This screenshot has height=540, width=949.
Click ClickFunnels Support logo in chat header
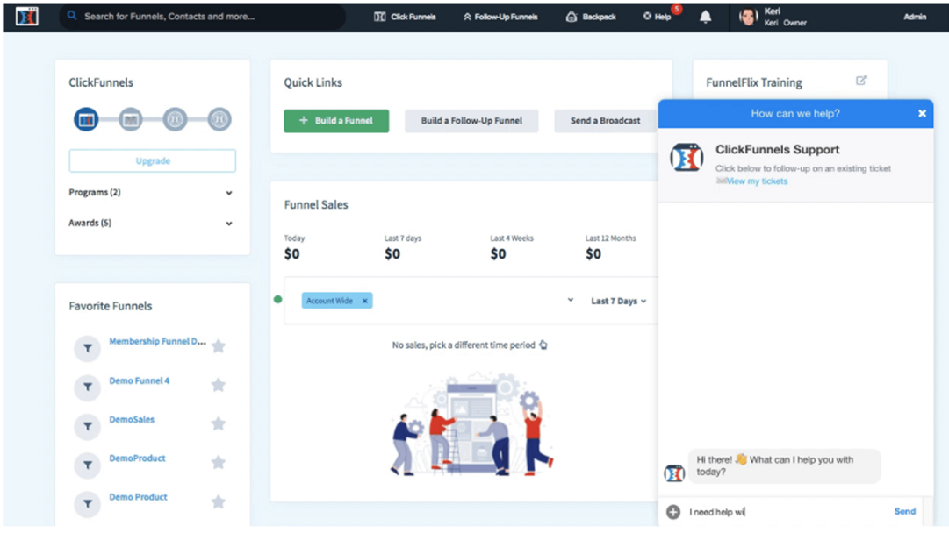click(687, 158)
